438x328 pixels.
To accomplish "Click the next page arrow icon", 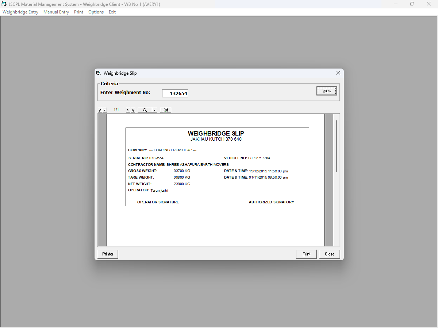I will click(x=128, y=110).
